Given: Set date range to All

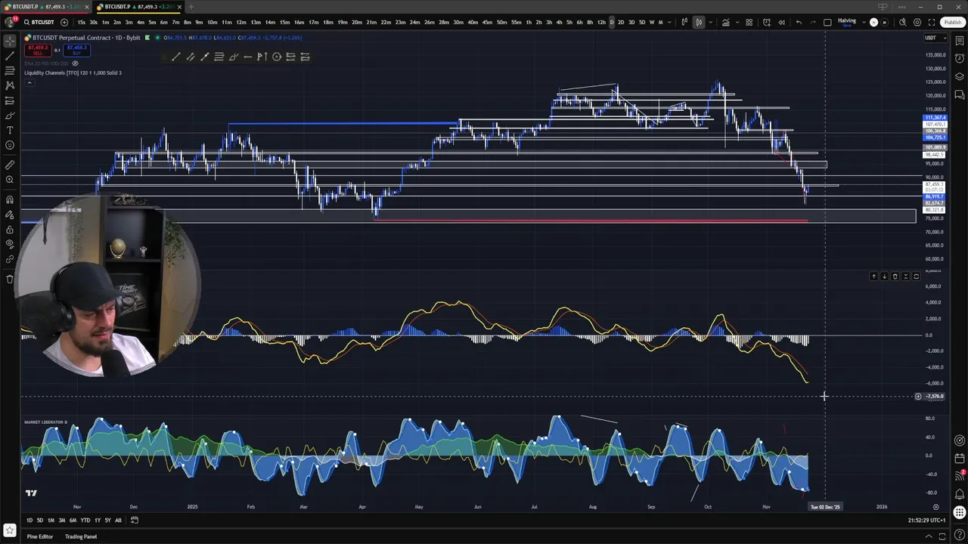Looking at the screenshot, I should [118, 520].
